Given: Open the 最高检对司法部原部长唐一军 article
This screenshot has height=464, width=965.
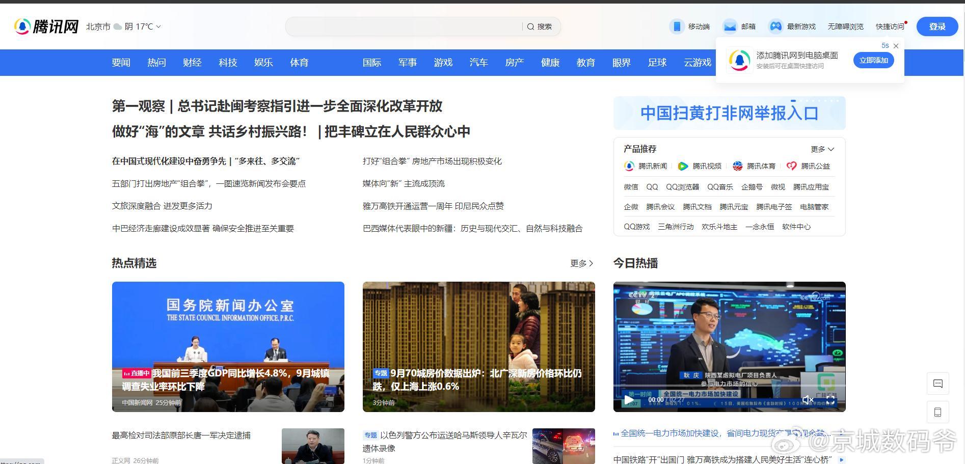Looking at the screenshot, I should point(181,435).
